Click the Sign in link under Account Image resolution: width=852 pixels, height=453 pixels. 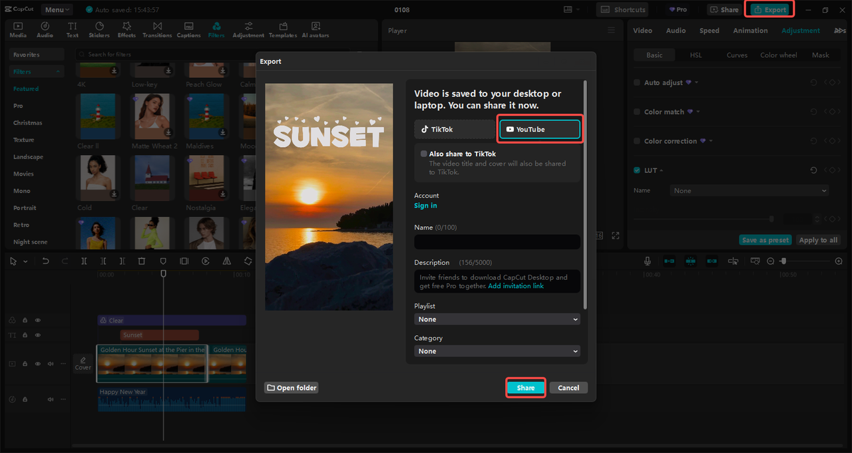coord(425,206)
